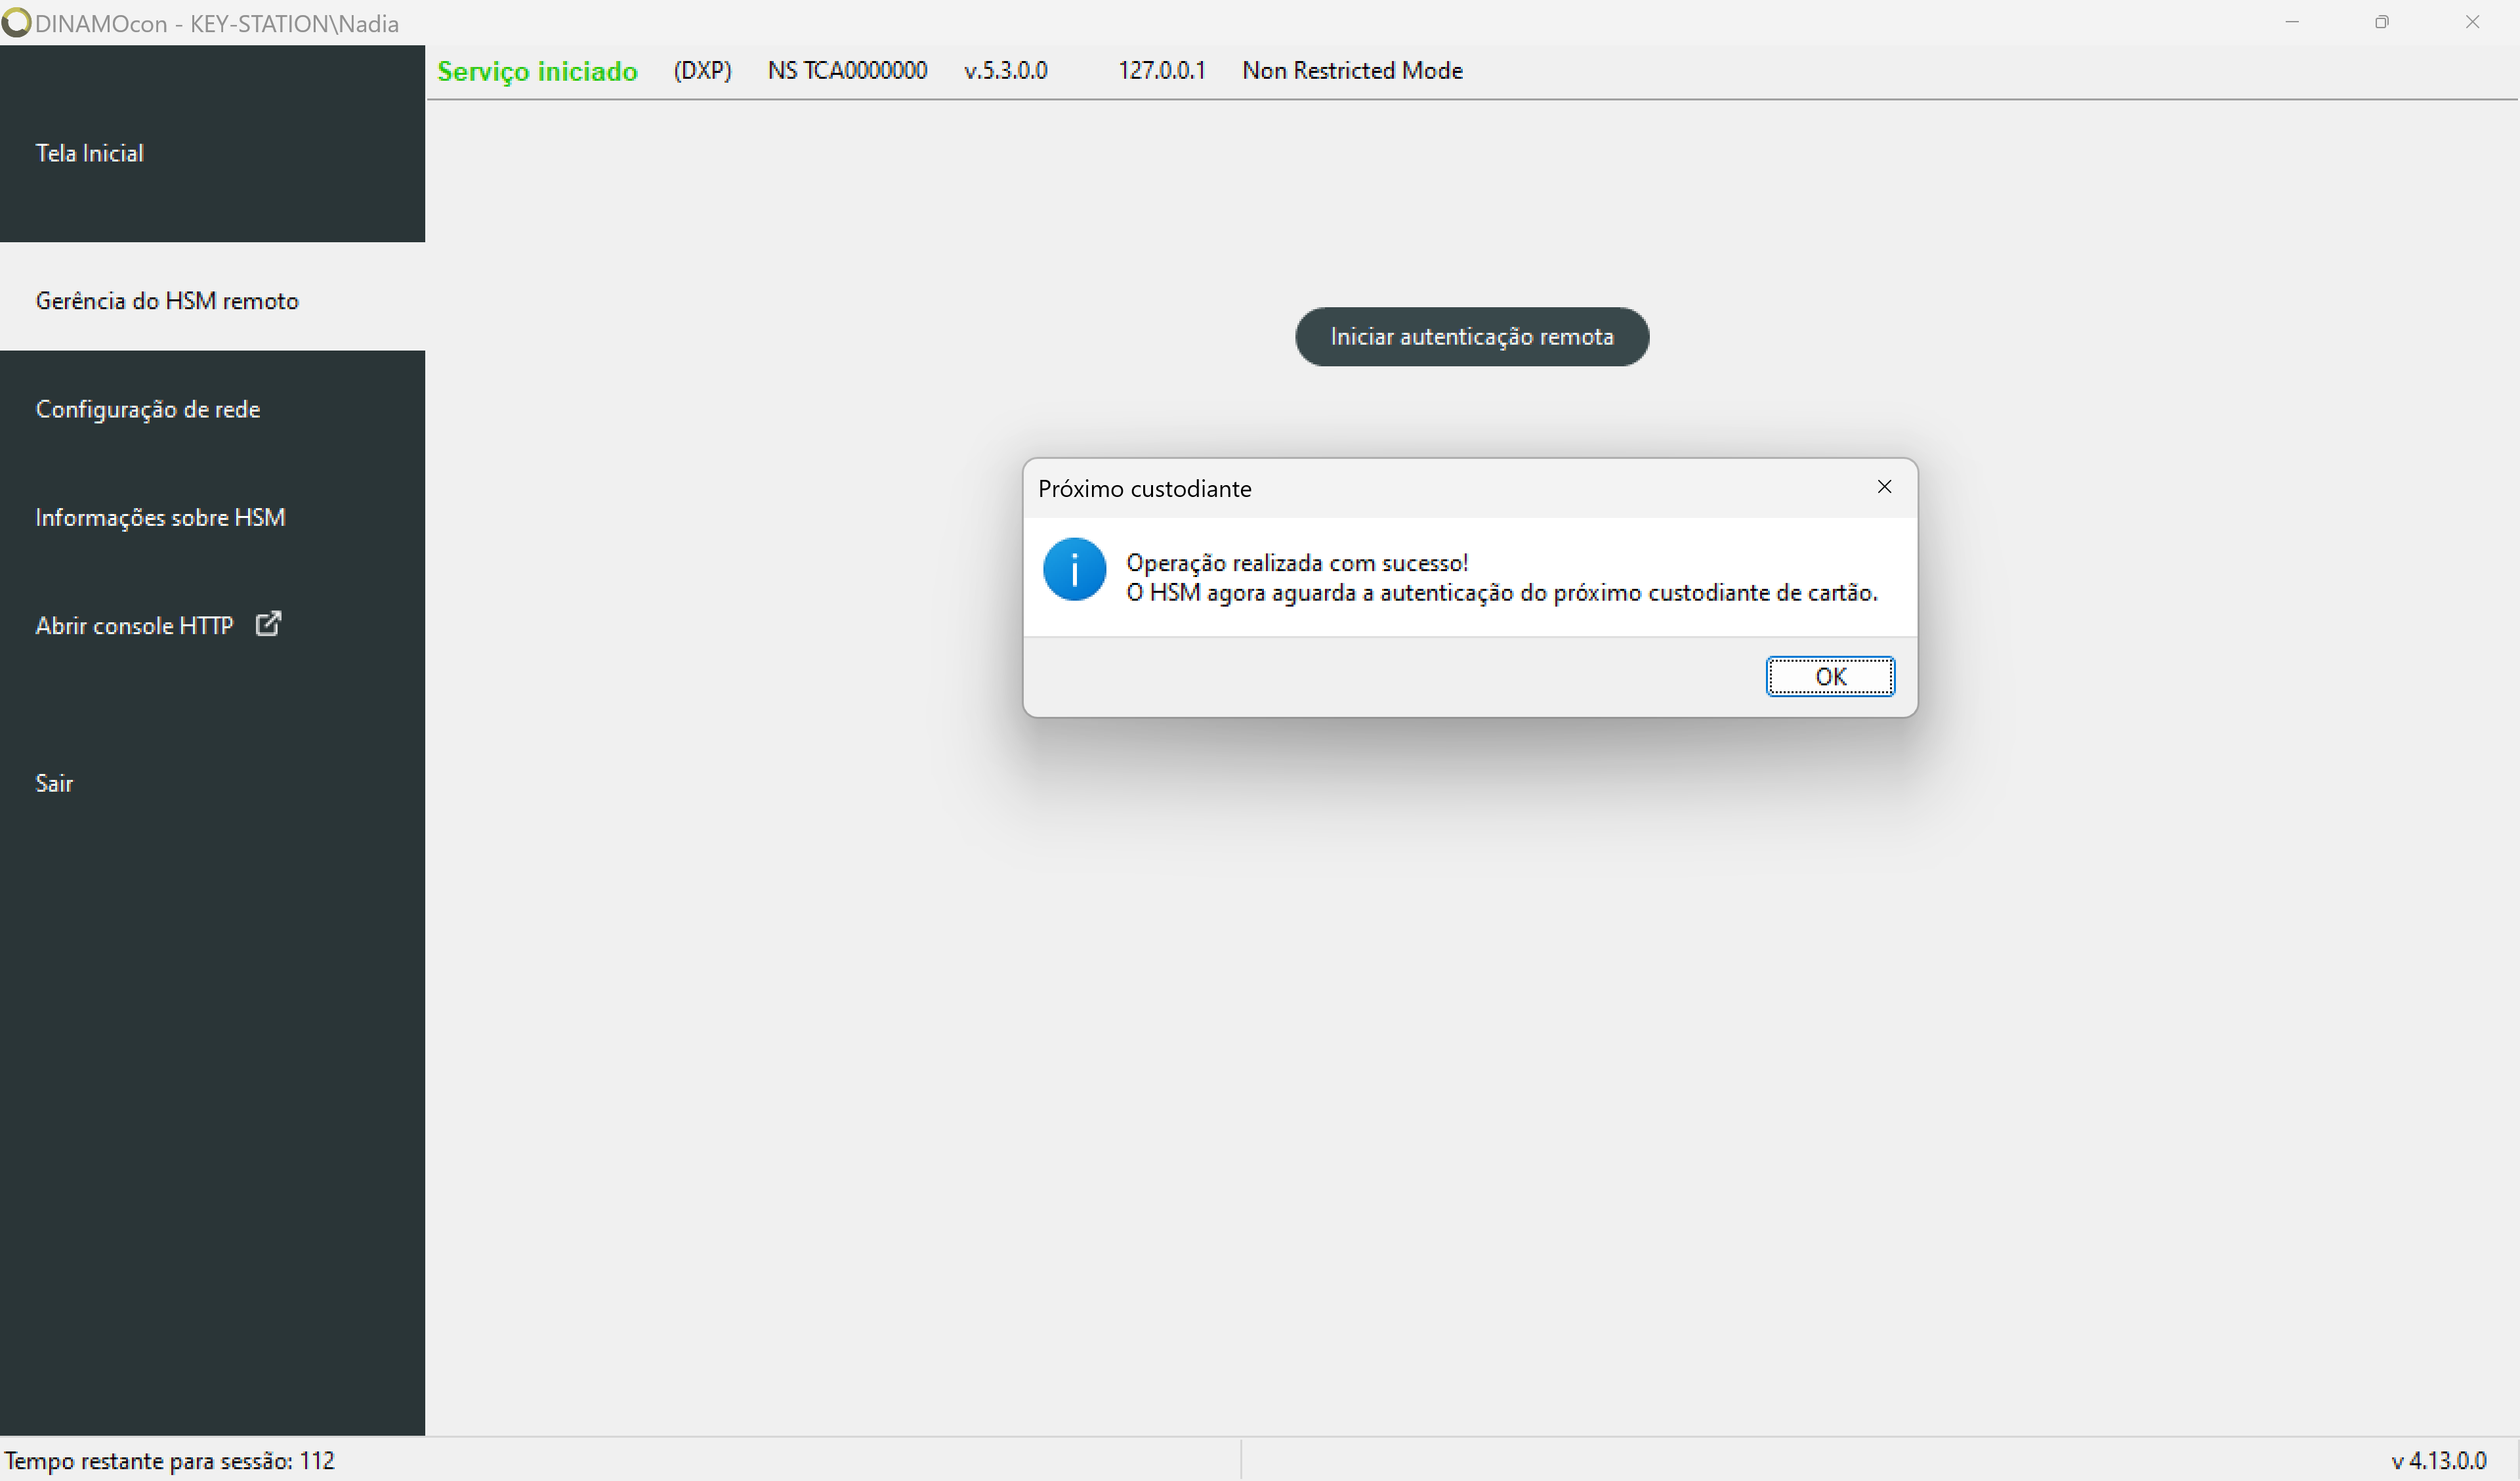This screenshot has height=1481, width=2520.
Task: Click the session time remaining status
Action: (170, 1461)
